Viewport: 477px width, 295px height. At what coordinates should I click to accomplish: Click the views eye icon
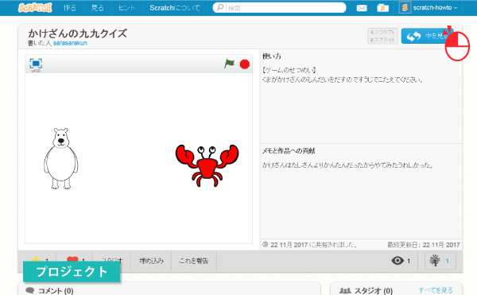(x=397, y=261)
